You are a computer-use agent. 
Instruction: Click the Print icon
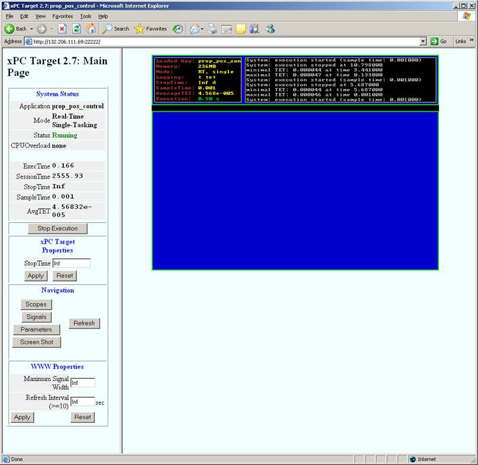[x=212, y=29]
